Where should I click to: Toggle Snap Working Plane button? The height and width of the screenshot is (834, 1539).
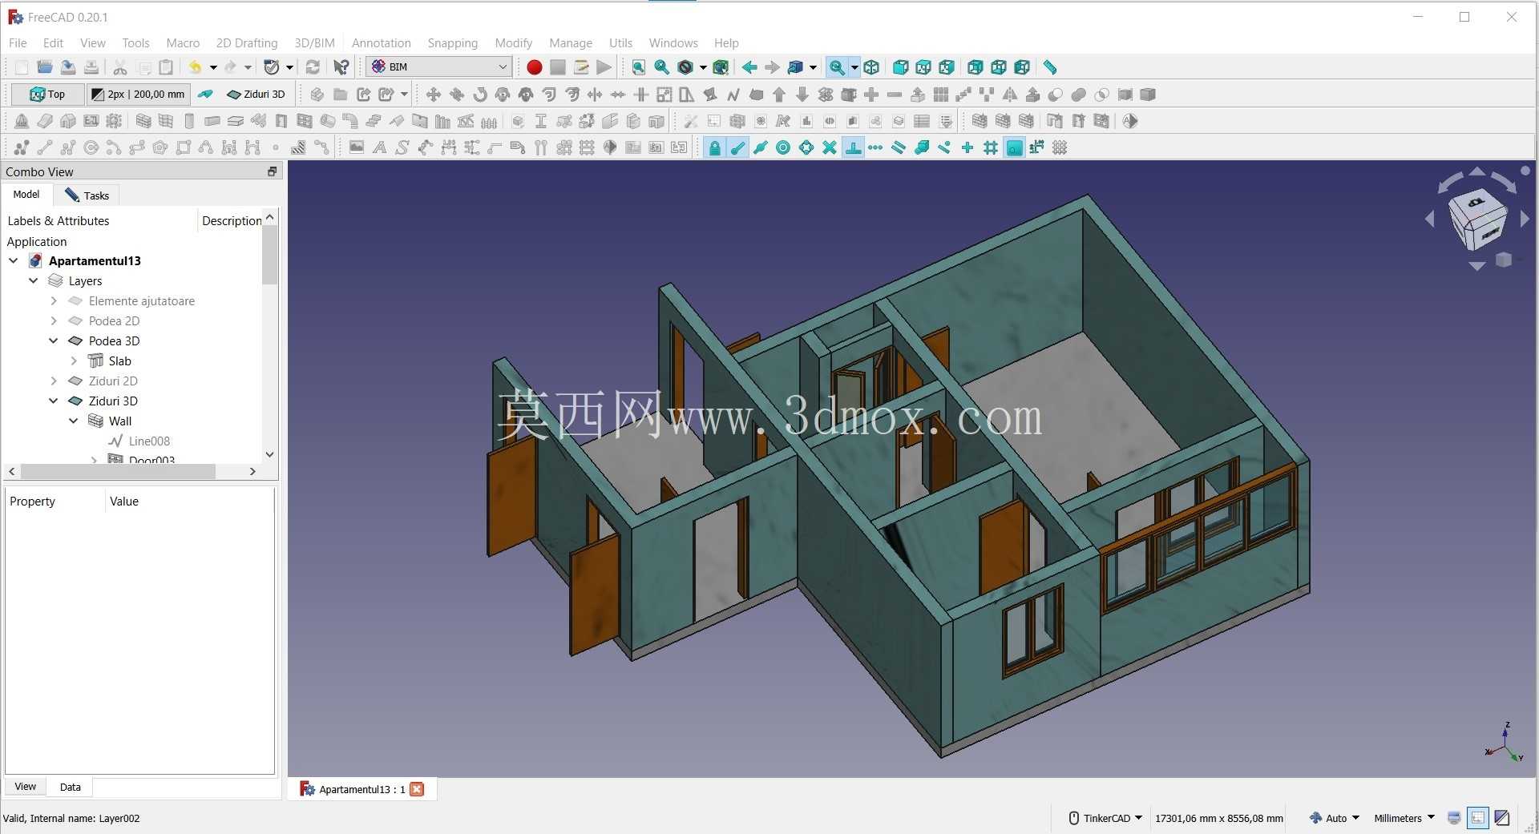coord(1014,147)
